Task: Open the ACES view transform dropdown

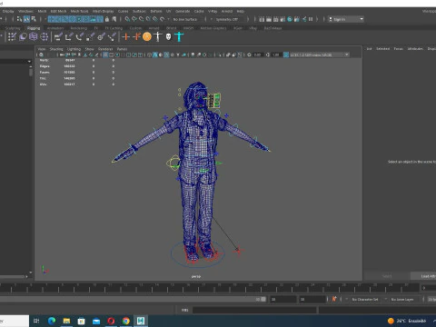Action: (319, 54)
